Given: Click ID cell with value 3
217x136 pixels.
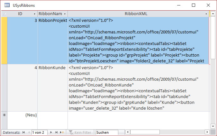Looking at the screenshot, I should [x=22, y=41].
